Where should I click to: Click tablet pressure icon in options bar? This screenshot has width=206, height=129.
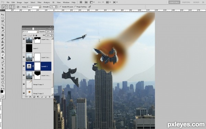(x=90, y=7)
